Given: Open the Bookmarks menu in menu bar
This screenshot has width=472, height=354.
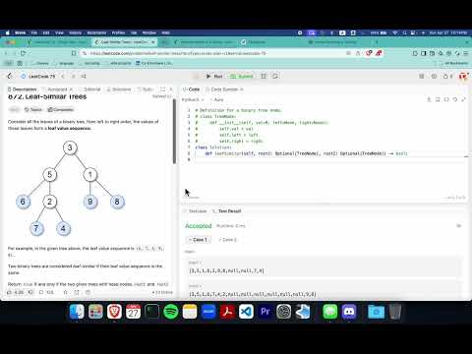Looking at the screenshot, I should (x=96, y=32).
